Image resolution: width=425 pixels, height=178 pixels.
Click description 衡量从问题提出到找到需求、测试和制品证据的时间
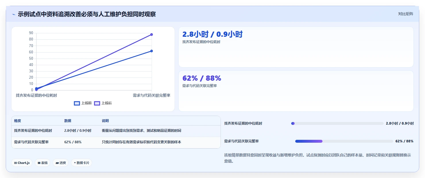click(142, 131)
